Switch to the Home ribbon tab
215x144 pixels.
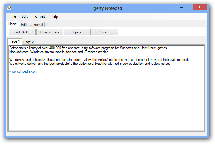[13, 24]
